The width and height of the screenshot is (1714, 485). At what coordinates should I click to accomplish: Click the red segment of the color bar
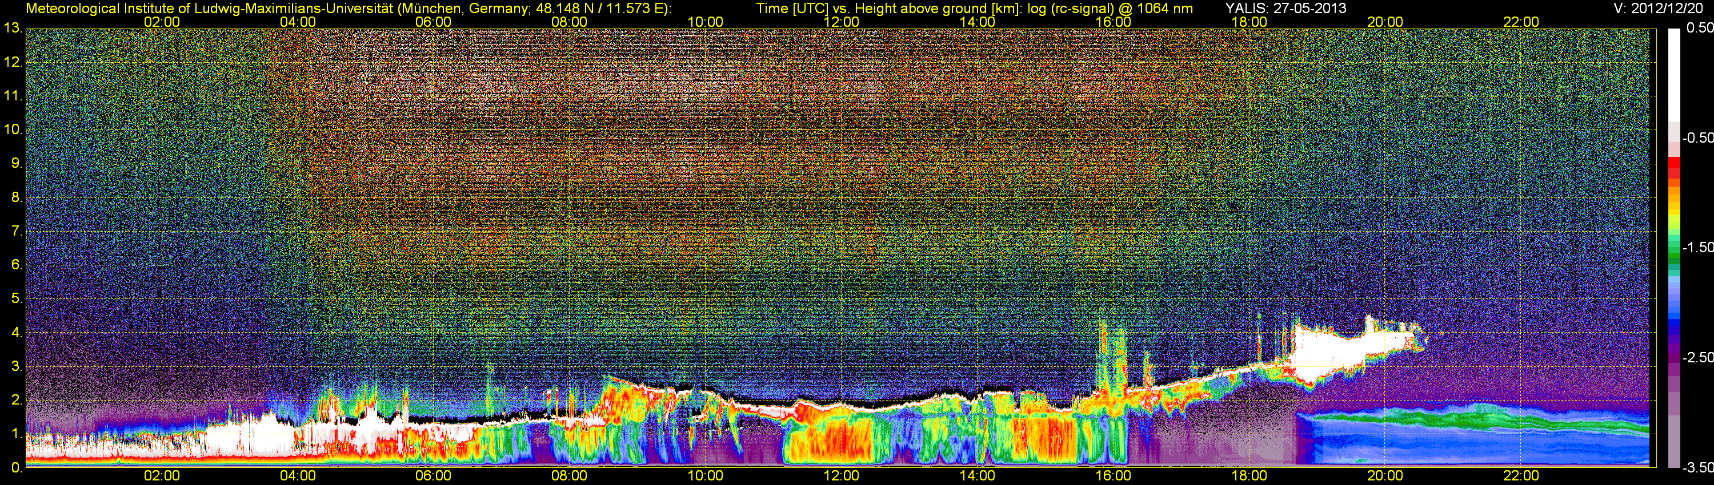[1673, 167]
